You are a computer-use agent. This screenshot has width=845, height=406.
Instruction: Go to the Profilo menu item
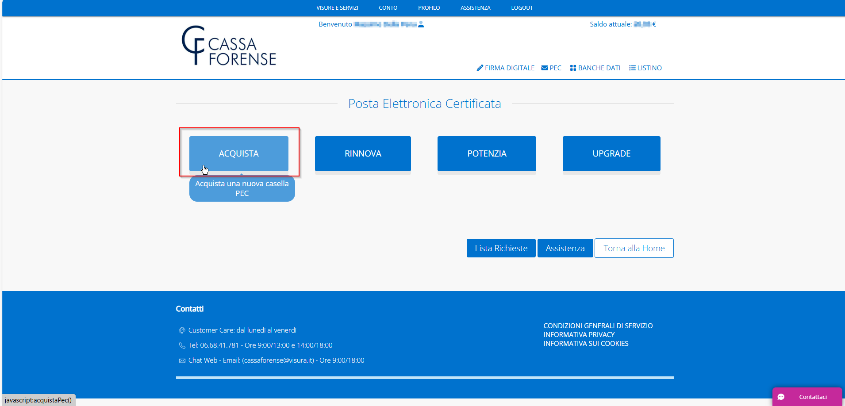(429, 8)
